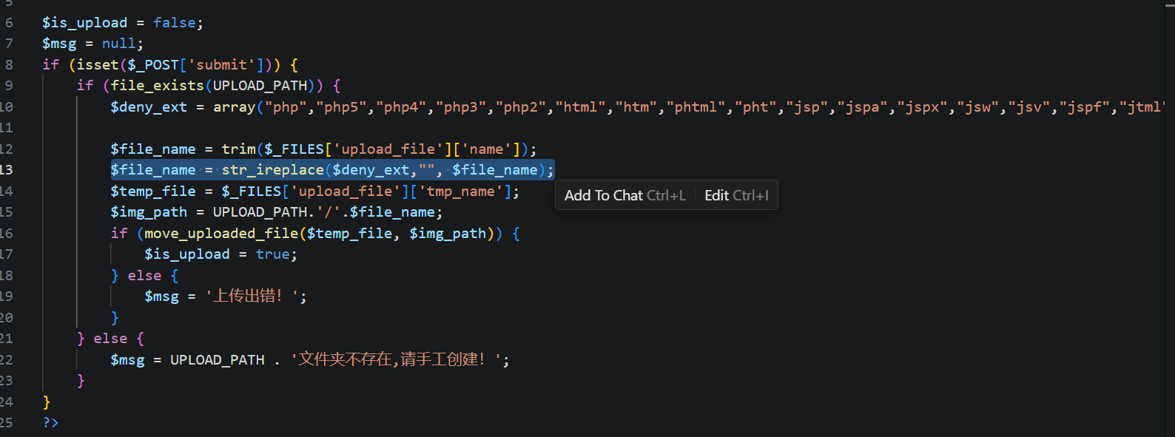Click the '文件夹不存在,请手工创建！' string
1175x437 pixels.
tap(392, 360)
